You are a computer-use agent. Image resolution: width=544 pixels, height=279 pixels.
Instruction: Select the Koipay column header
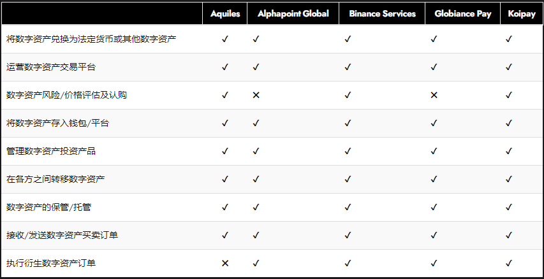coord(522,14)
